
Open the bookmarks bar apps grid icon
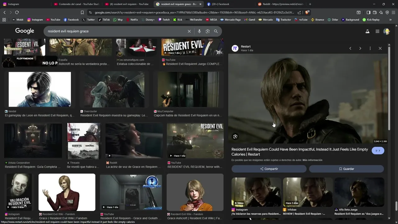(x=4, y=20)
